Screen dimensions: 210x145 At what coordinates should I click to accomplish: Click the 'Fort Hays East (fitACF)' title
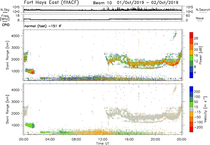pos(51,2)
